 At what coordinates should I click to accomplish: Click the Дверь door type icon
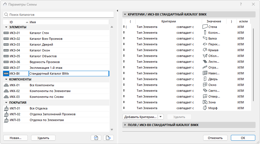[x=205, y=79]
